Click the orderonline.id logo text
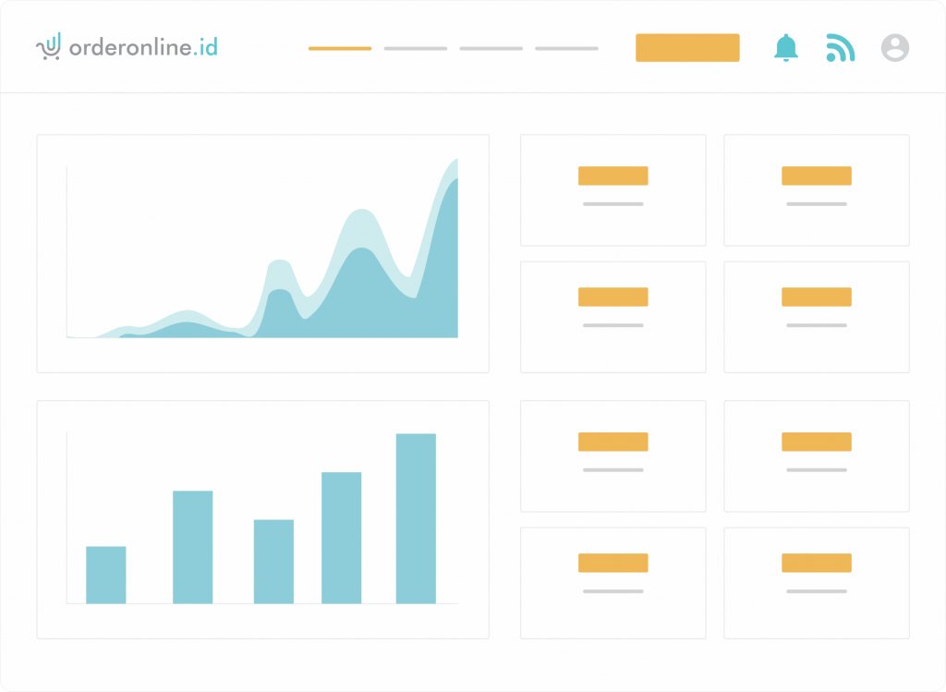946x692 pixels. click(143, 47)
